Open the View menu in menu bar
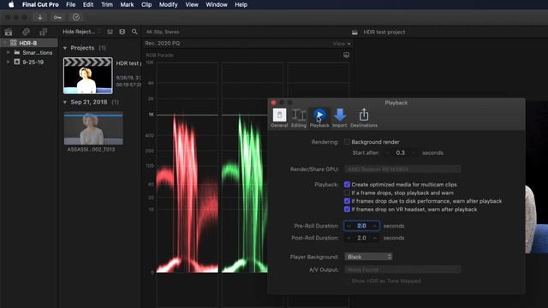The image size is (548, 308). coord(192,4)
